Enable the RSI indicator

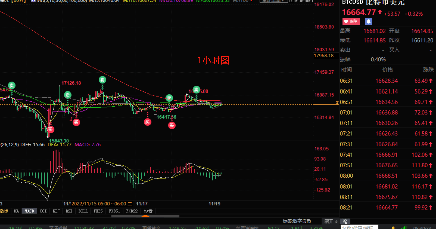click(69, 211)
